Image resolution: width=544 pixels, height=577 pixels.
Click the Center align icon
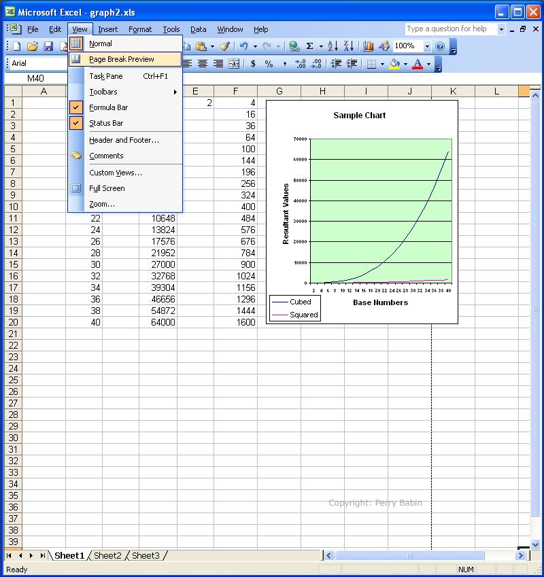click(203, 64)
